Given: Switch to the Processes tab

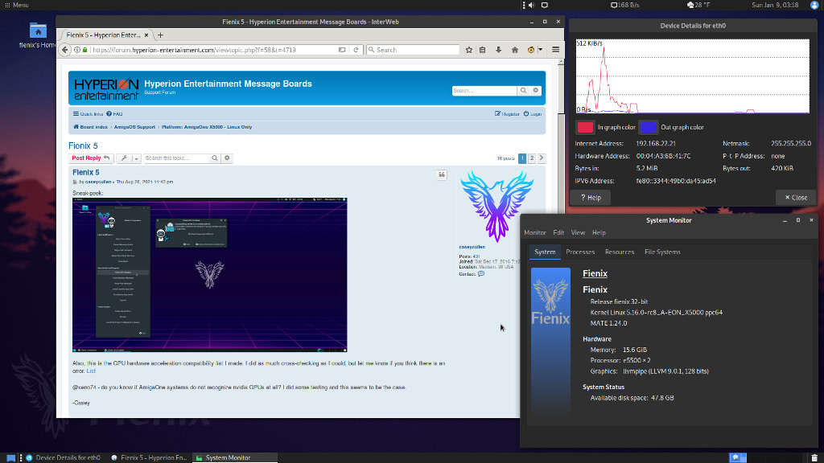Looking at the screenshot, I should click(580, 252).
